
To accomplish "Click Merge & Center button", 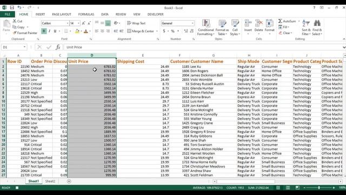I will (141, 31).
